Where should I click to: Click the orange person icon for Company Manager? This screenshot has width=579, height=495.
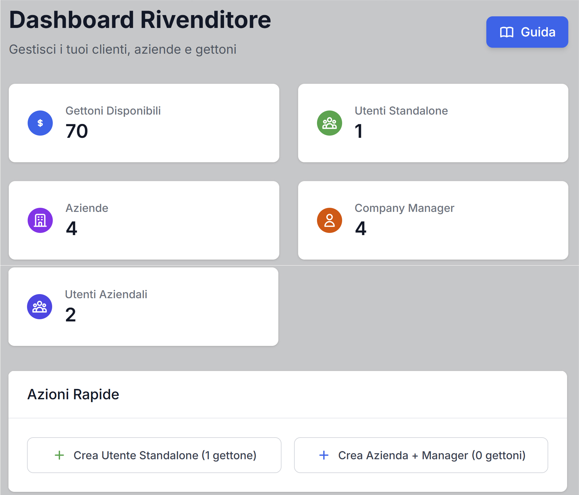click(329, 220)
